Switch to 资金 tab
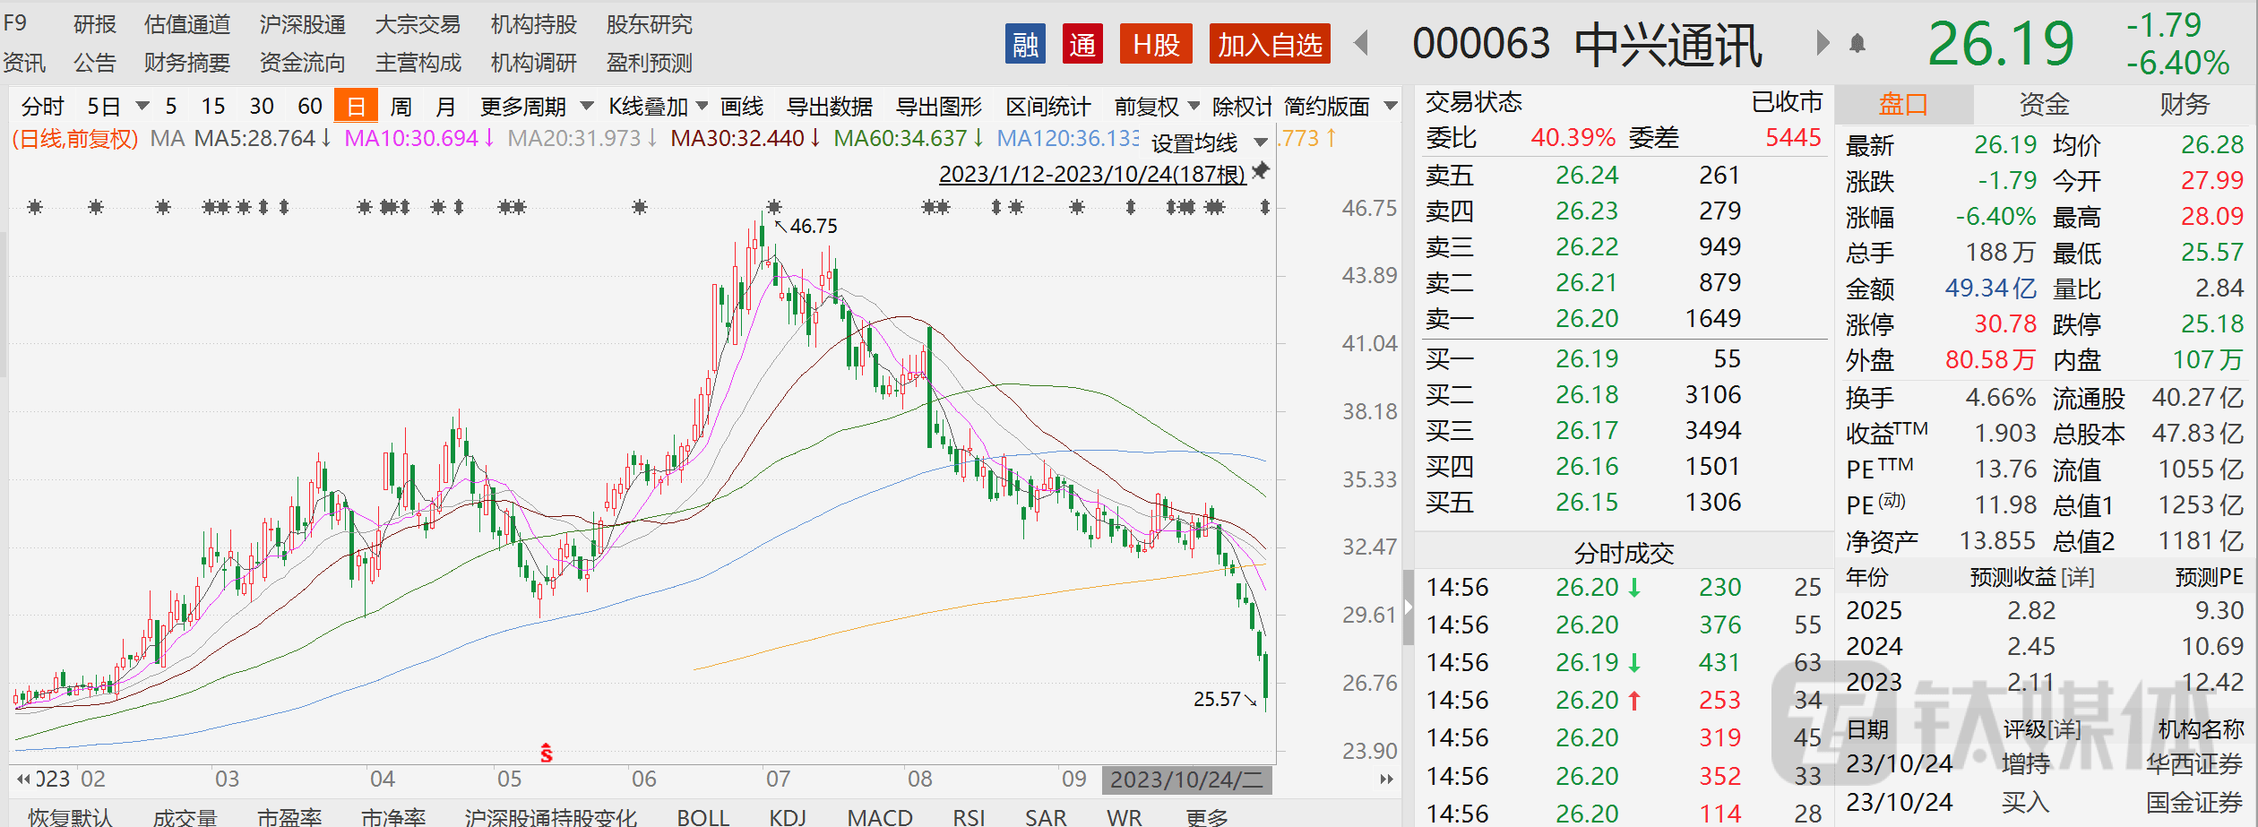Viewport: 2258px width, 827px height. click(x=2044, y=105)
